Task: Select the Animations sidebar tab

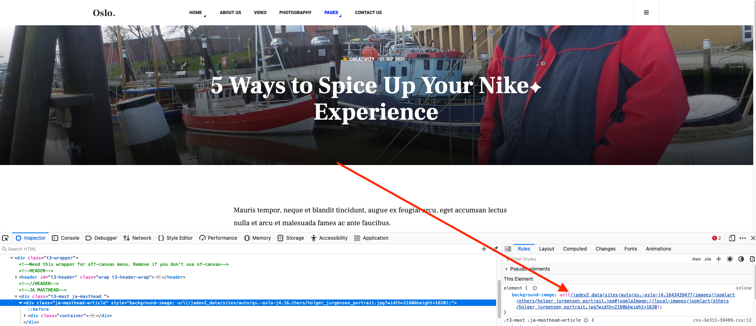Action: pyautogui.click(x=658, y=249)
